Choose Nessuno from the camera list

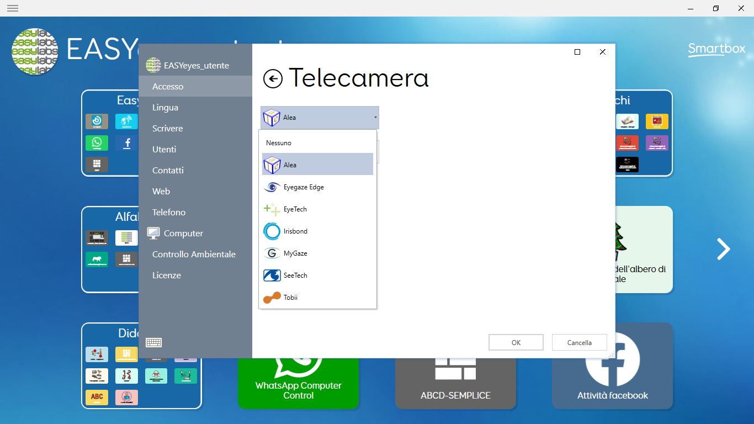tap(317, 143)
